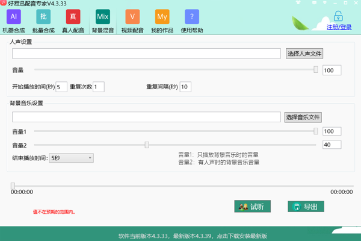
Task: Click 注册/登录 link
Action: (339, 27)
